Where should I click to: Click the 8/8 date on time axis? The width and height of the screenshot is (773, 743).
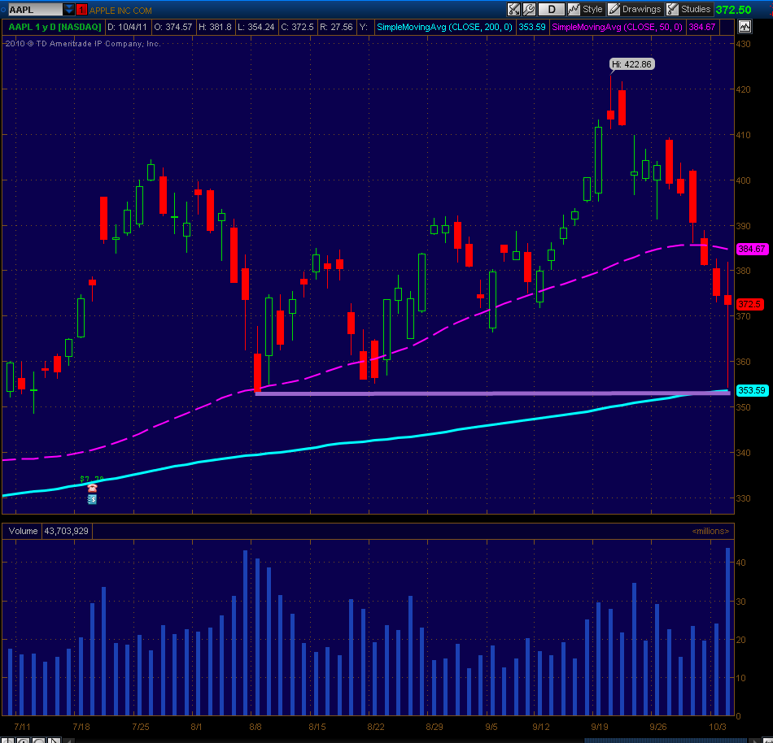pyautogui.click(x=255, y=727)
